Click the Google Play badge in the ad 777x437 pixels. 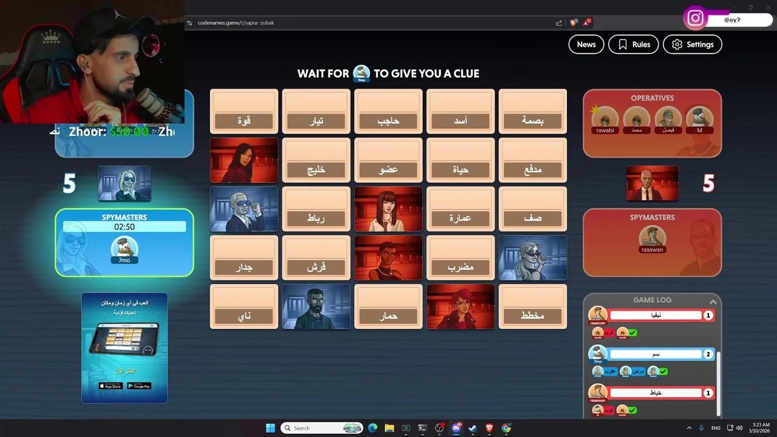139,386
